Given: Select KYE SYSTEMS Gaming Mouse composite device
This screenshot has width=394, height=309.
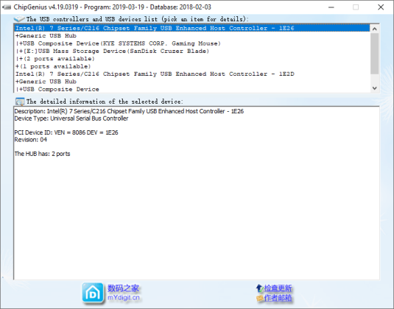Looking at the screenshot, I should click(118, 43).
